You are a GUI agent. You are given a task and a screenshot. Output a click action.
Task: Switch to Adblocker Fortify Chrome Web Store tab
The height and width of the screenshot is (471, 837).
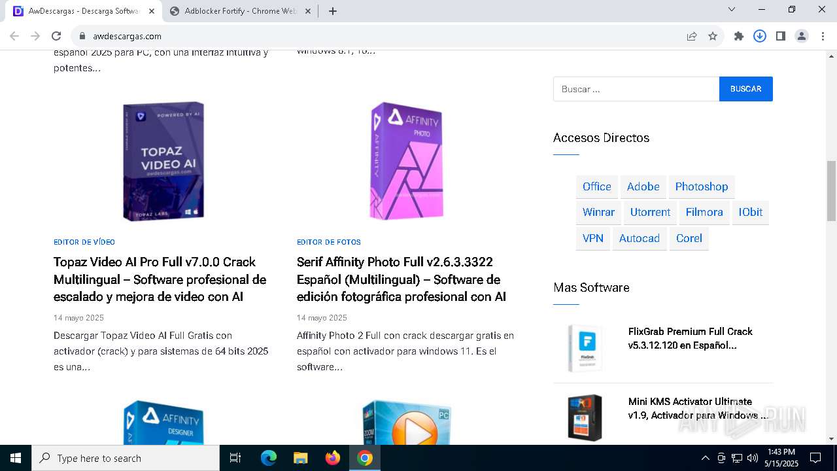tap(241, 10)
